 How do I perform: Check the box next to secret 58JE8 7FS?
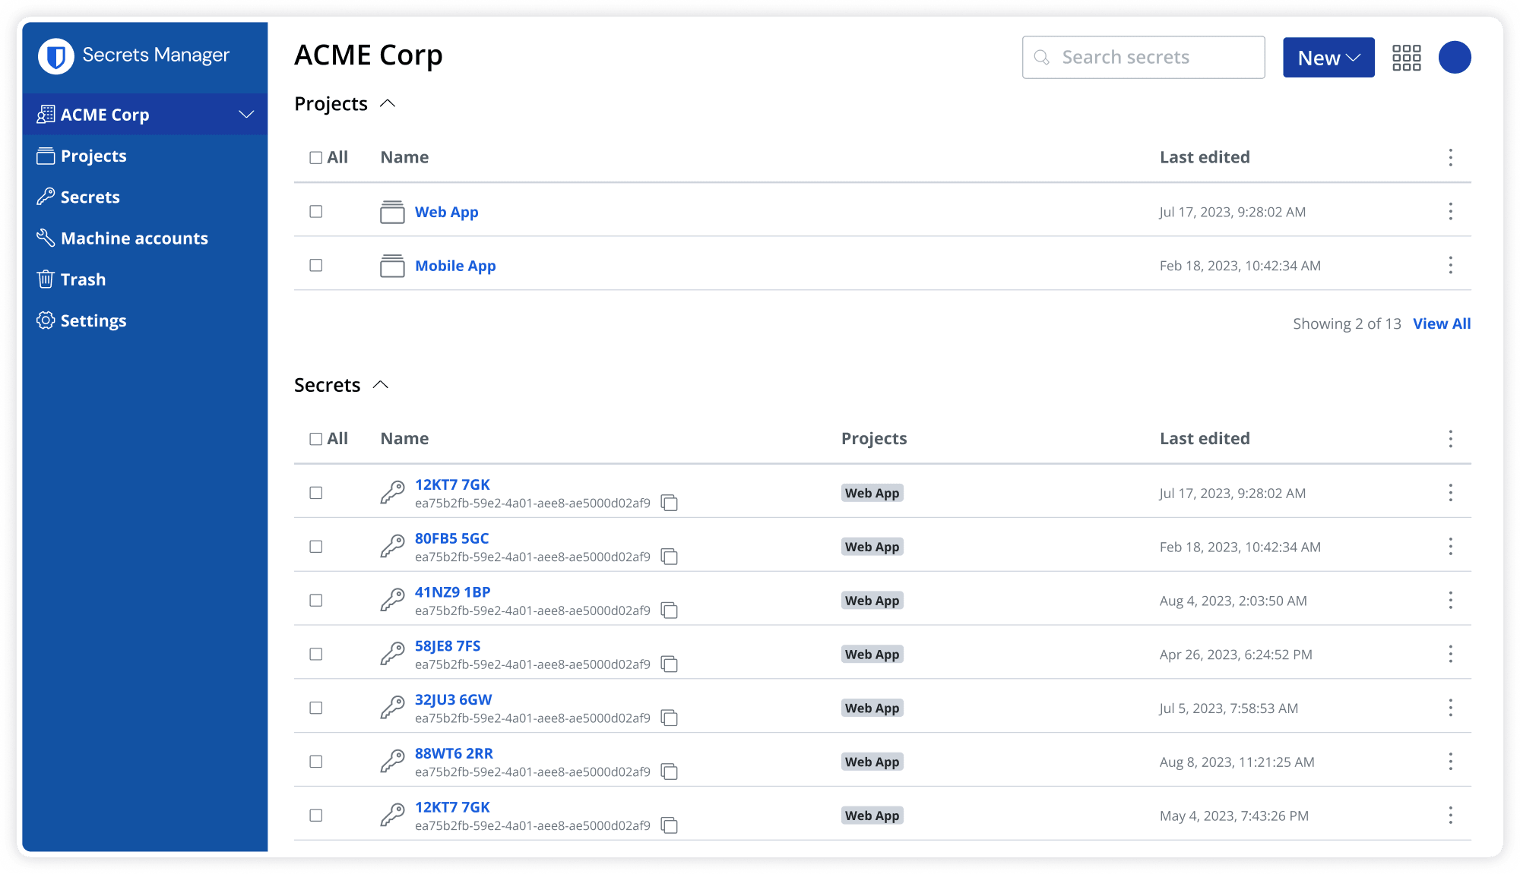[315, 653]
